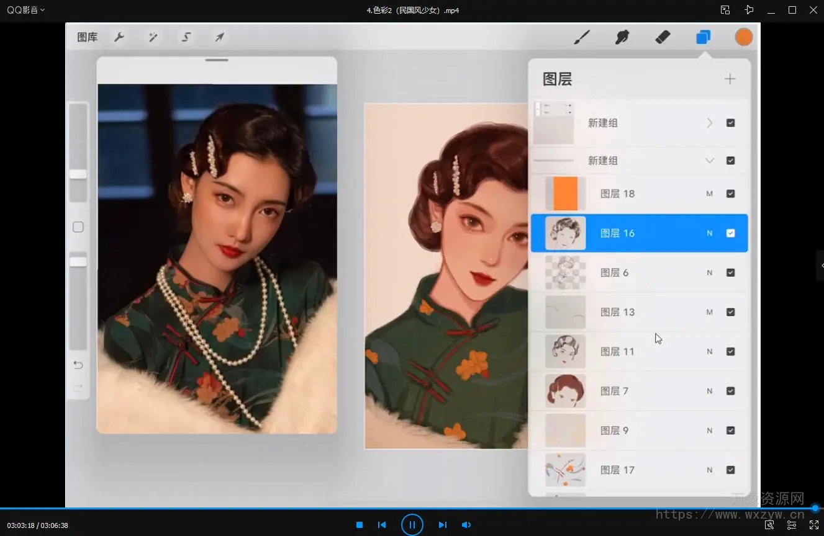
Task: Toggle visibility of 图层 6
Action: click(730, 272)
